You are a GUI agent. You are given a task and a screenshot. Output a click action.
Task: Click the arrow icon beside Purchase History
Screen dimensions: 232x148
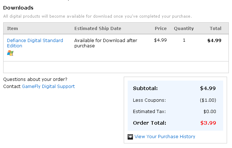130,137
